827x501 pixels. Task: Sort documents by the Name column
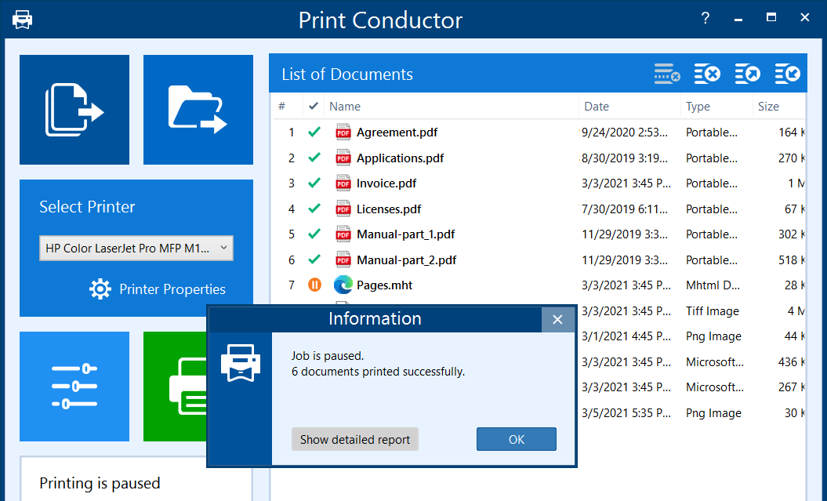coord(451,107)
